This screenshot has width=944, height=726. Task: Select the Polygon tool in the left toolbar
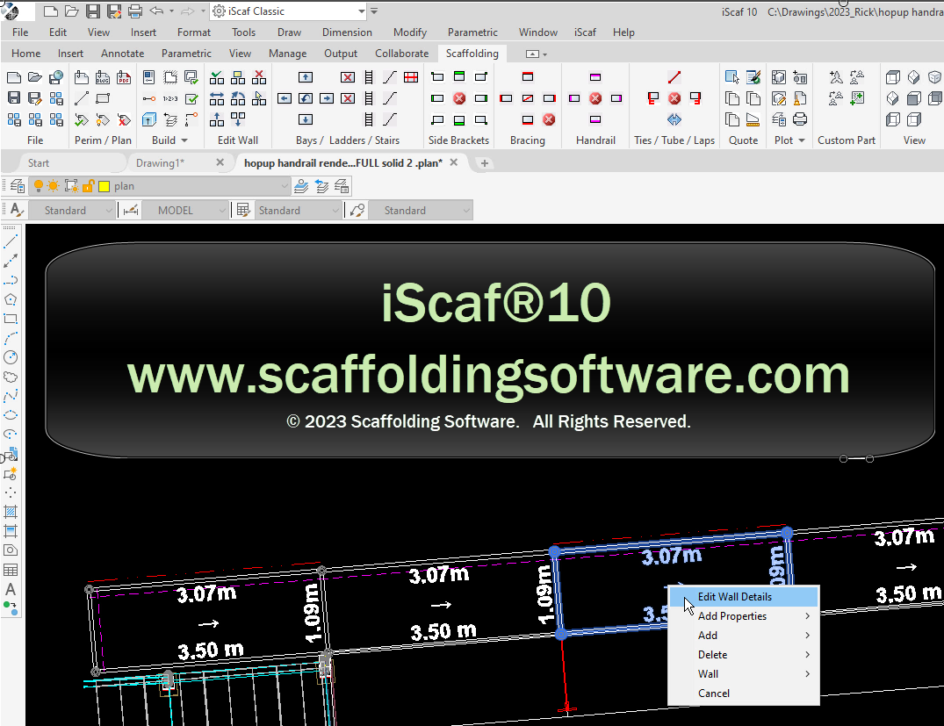[x=11, y=299]
